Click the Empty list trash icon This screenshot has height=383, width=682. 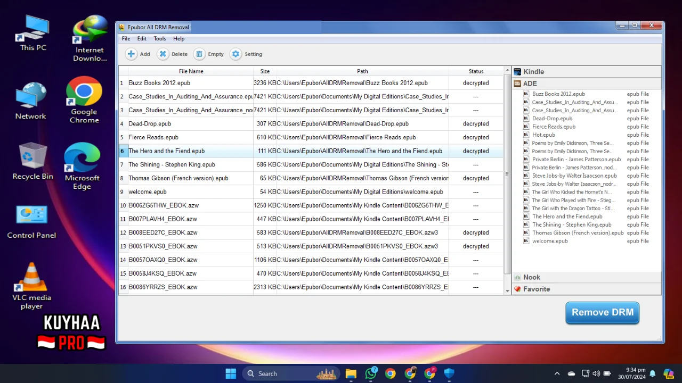pos(199,54)
